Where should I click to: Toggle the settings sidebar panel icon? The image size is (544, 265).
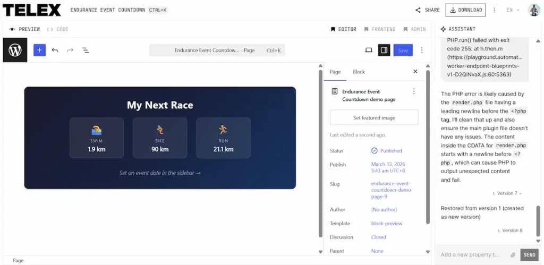[x=384, y=50]
